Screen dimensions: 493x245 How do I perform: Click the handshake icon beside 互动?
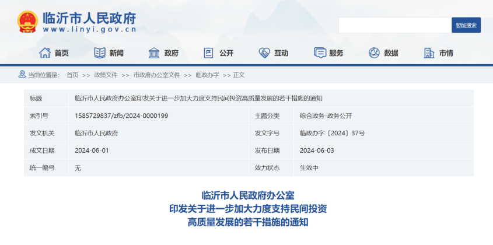click(264, 53)
